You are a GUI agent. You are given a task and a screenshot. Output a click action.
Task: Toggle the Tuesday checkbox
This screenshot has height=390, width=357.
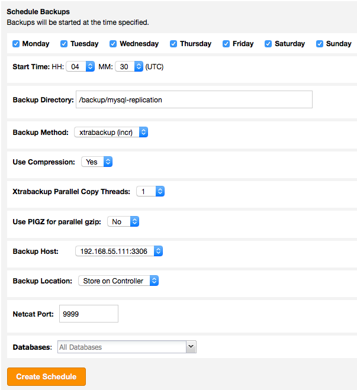pos(64,44)
